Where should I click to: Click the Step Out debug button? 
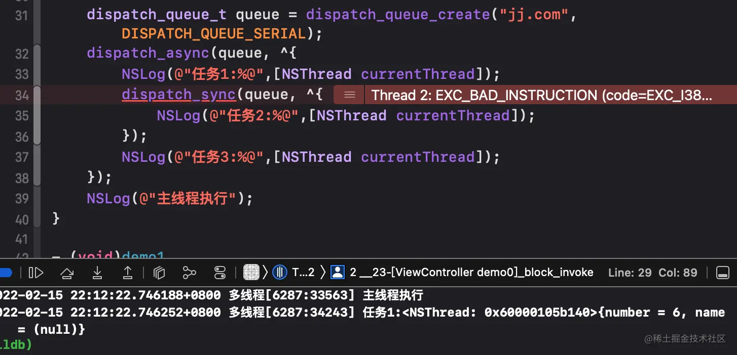(128, 273)
